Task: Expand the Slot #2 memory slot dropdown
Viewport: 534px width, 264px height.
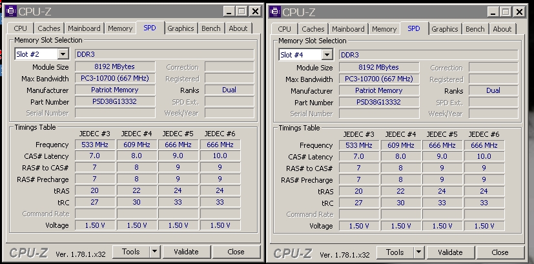Action: [x=63, y=54]
